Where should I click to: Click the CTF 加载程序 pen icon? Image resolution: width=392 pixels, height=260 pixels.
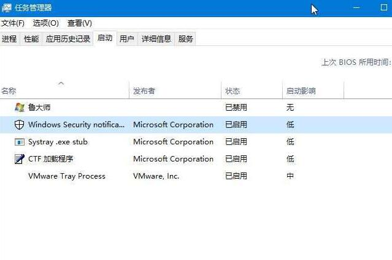point(20,158)
